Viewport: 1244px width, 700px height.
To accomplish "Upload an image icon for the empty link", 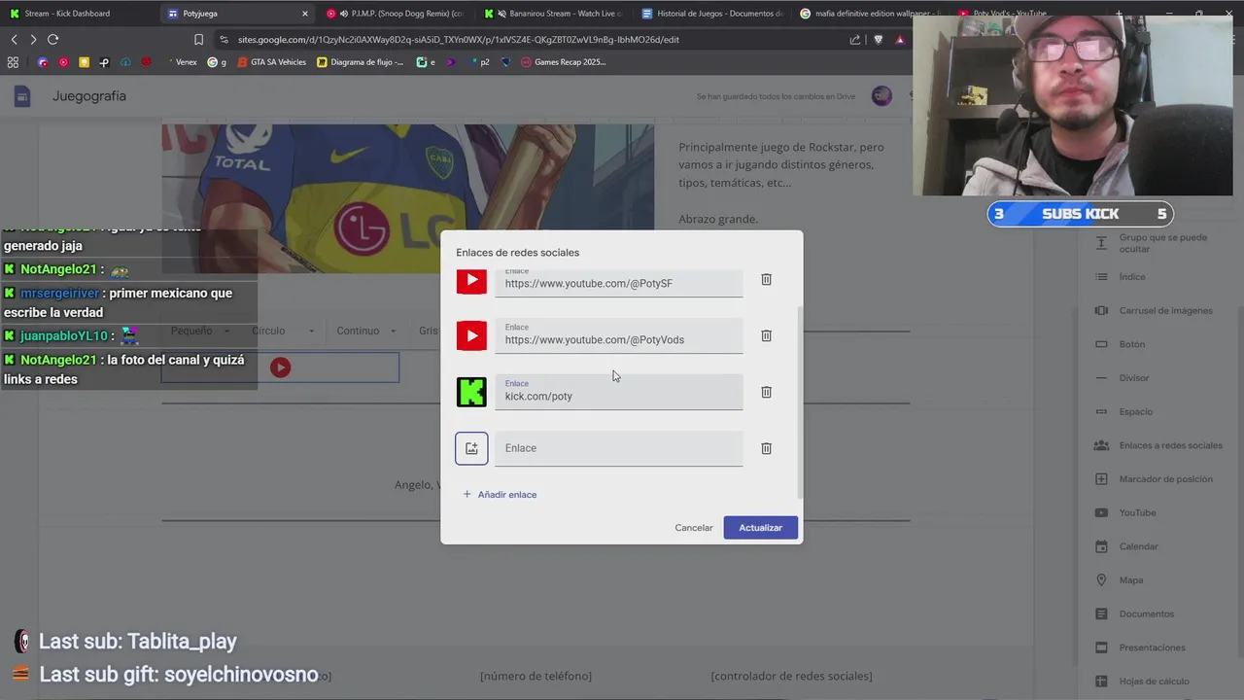I will click(471, 448).
